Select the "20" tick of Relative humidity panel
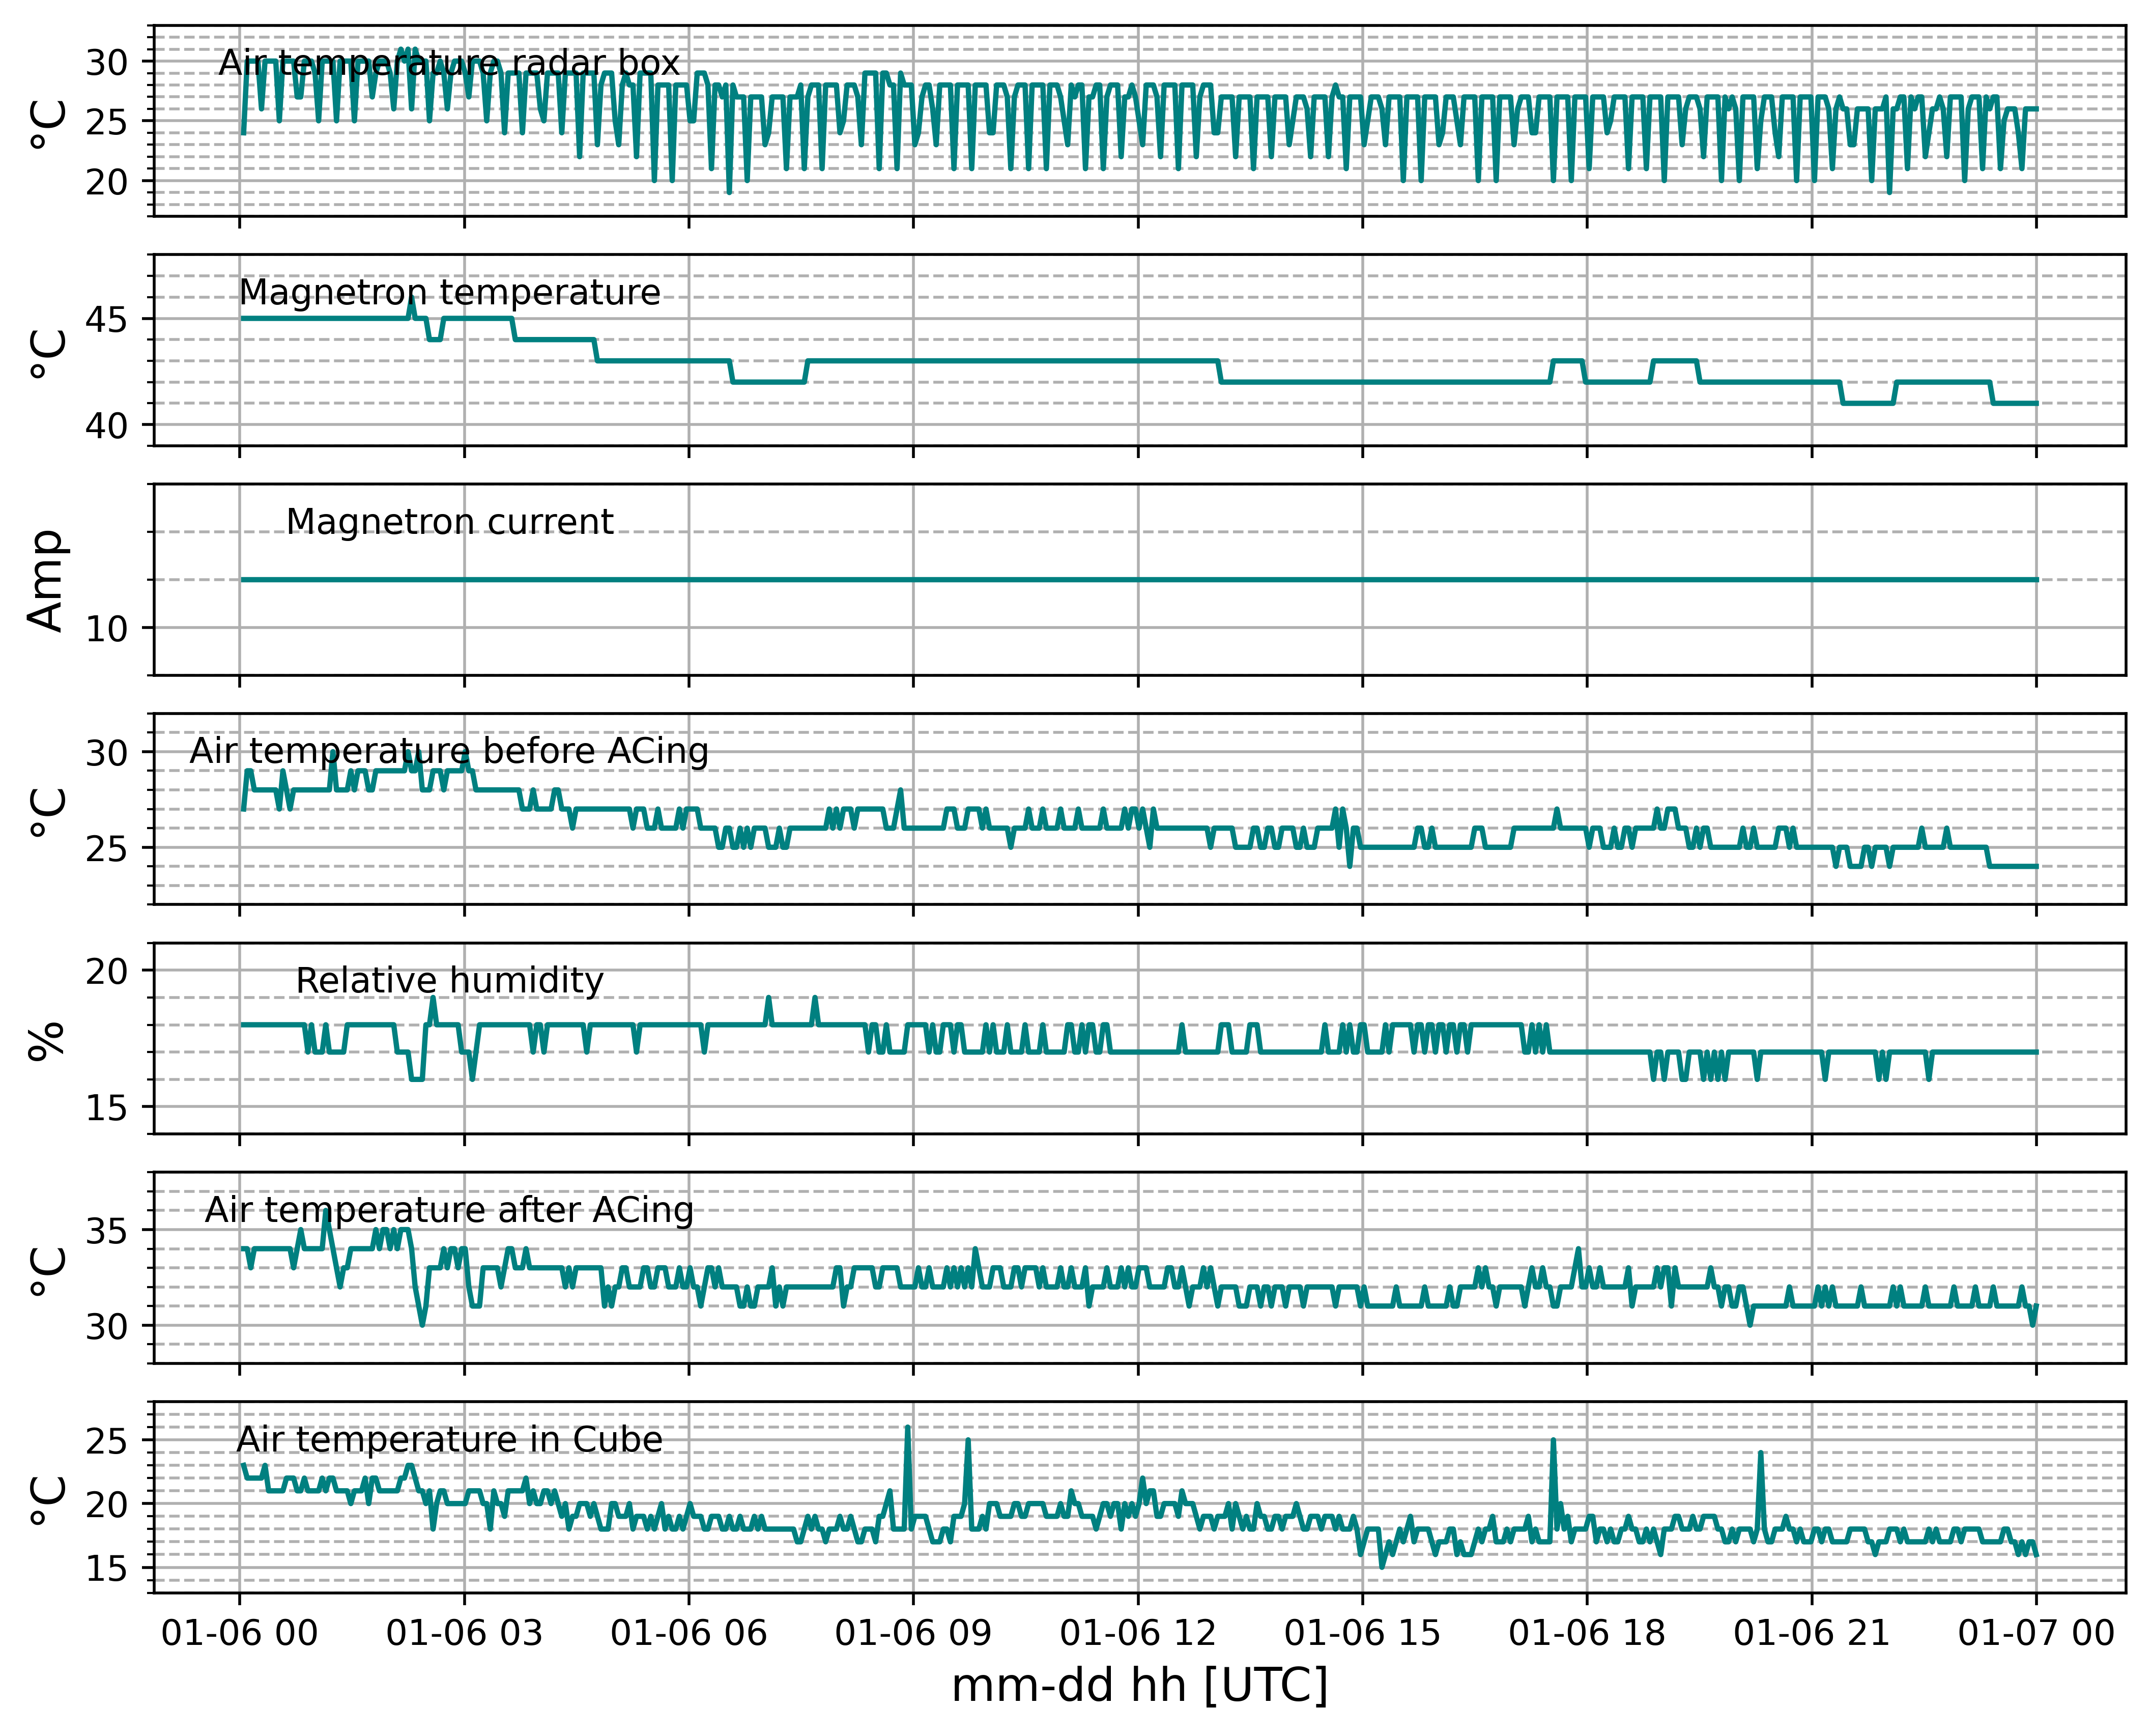This screenshot has width=2151, height=1736. pyautogui.click(x=106, y=971)
